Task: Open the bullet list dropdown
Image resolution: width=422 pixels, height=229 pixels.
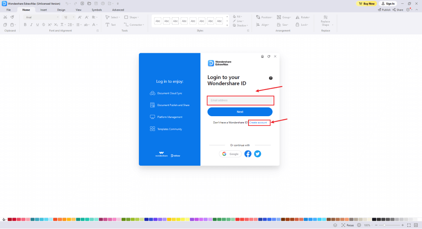Action: (78, 25)
